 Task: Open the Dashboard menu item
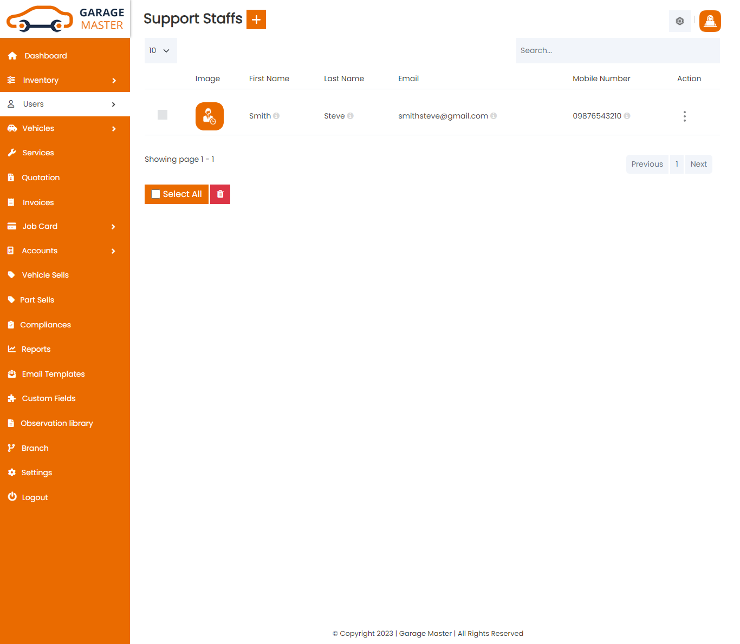click(x=46, y=56)
